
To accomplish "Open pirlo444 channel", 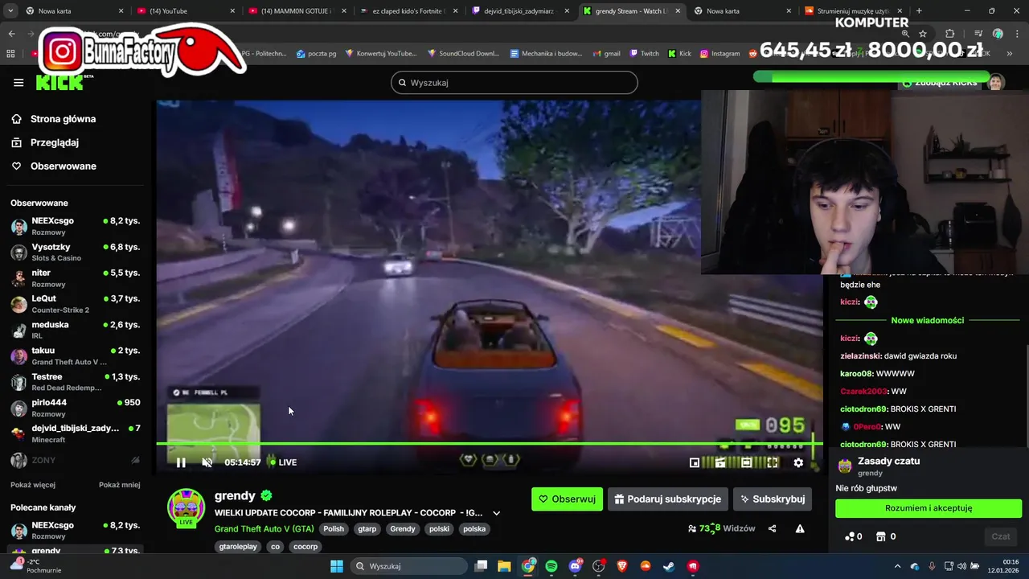I will coord(75,408).
